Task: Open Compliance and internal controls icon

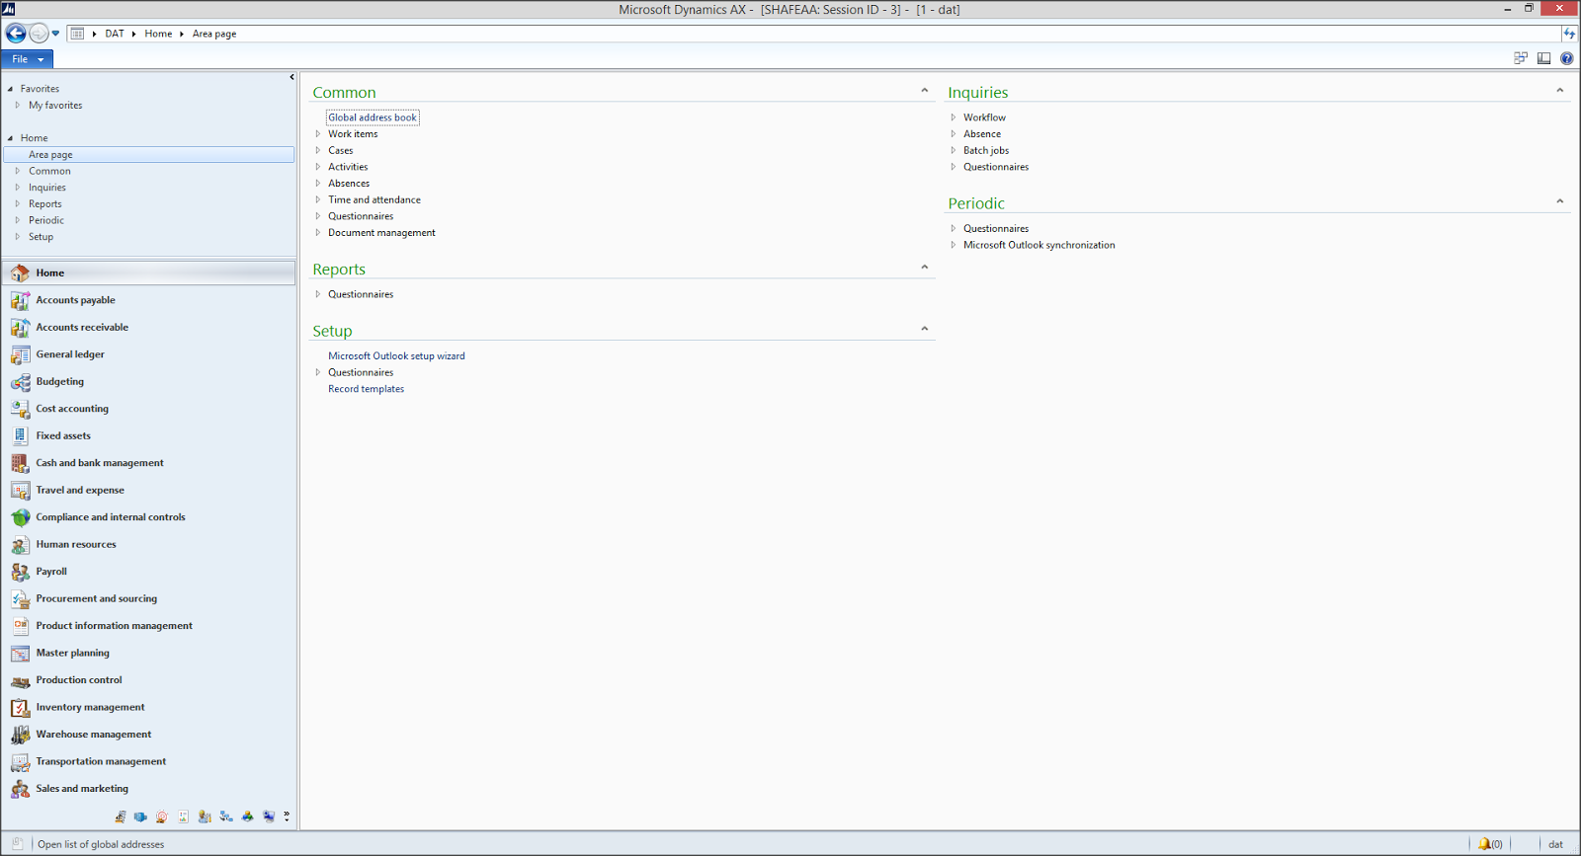Action: click(20, 517)
